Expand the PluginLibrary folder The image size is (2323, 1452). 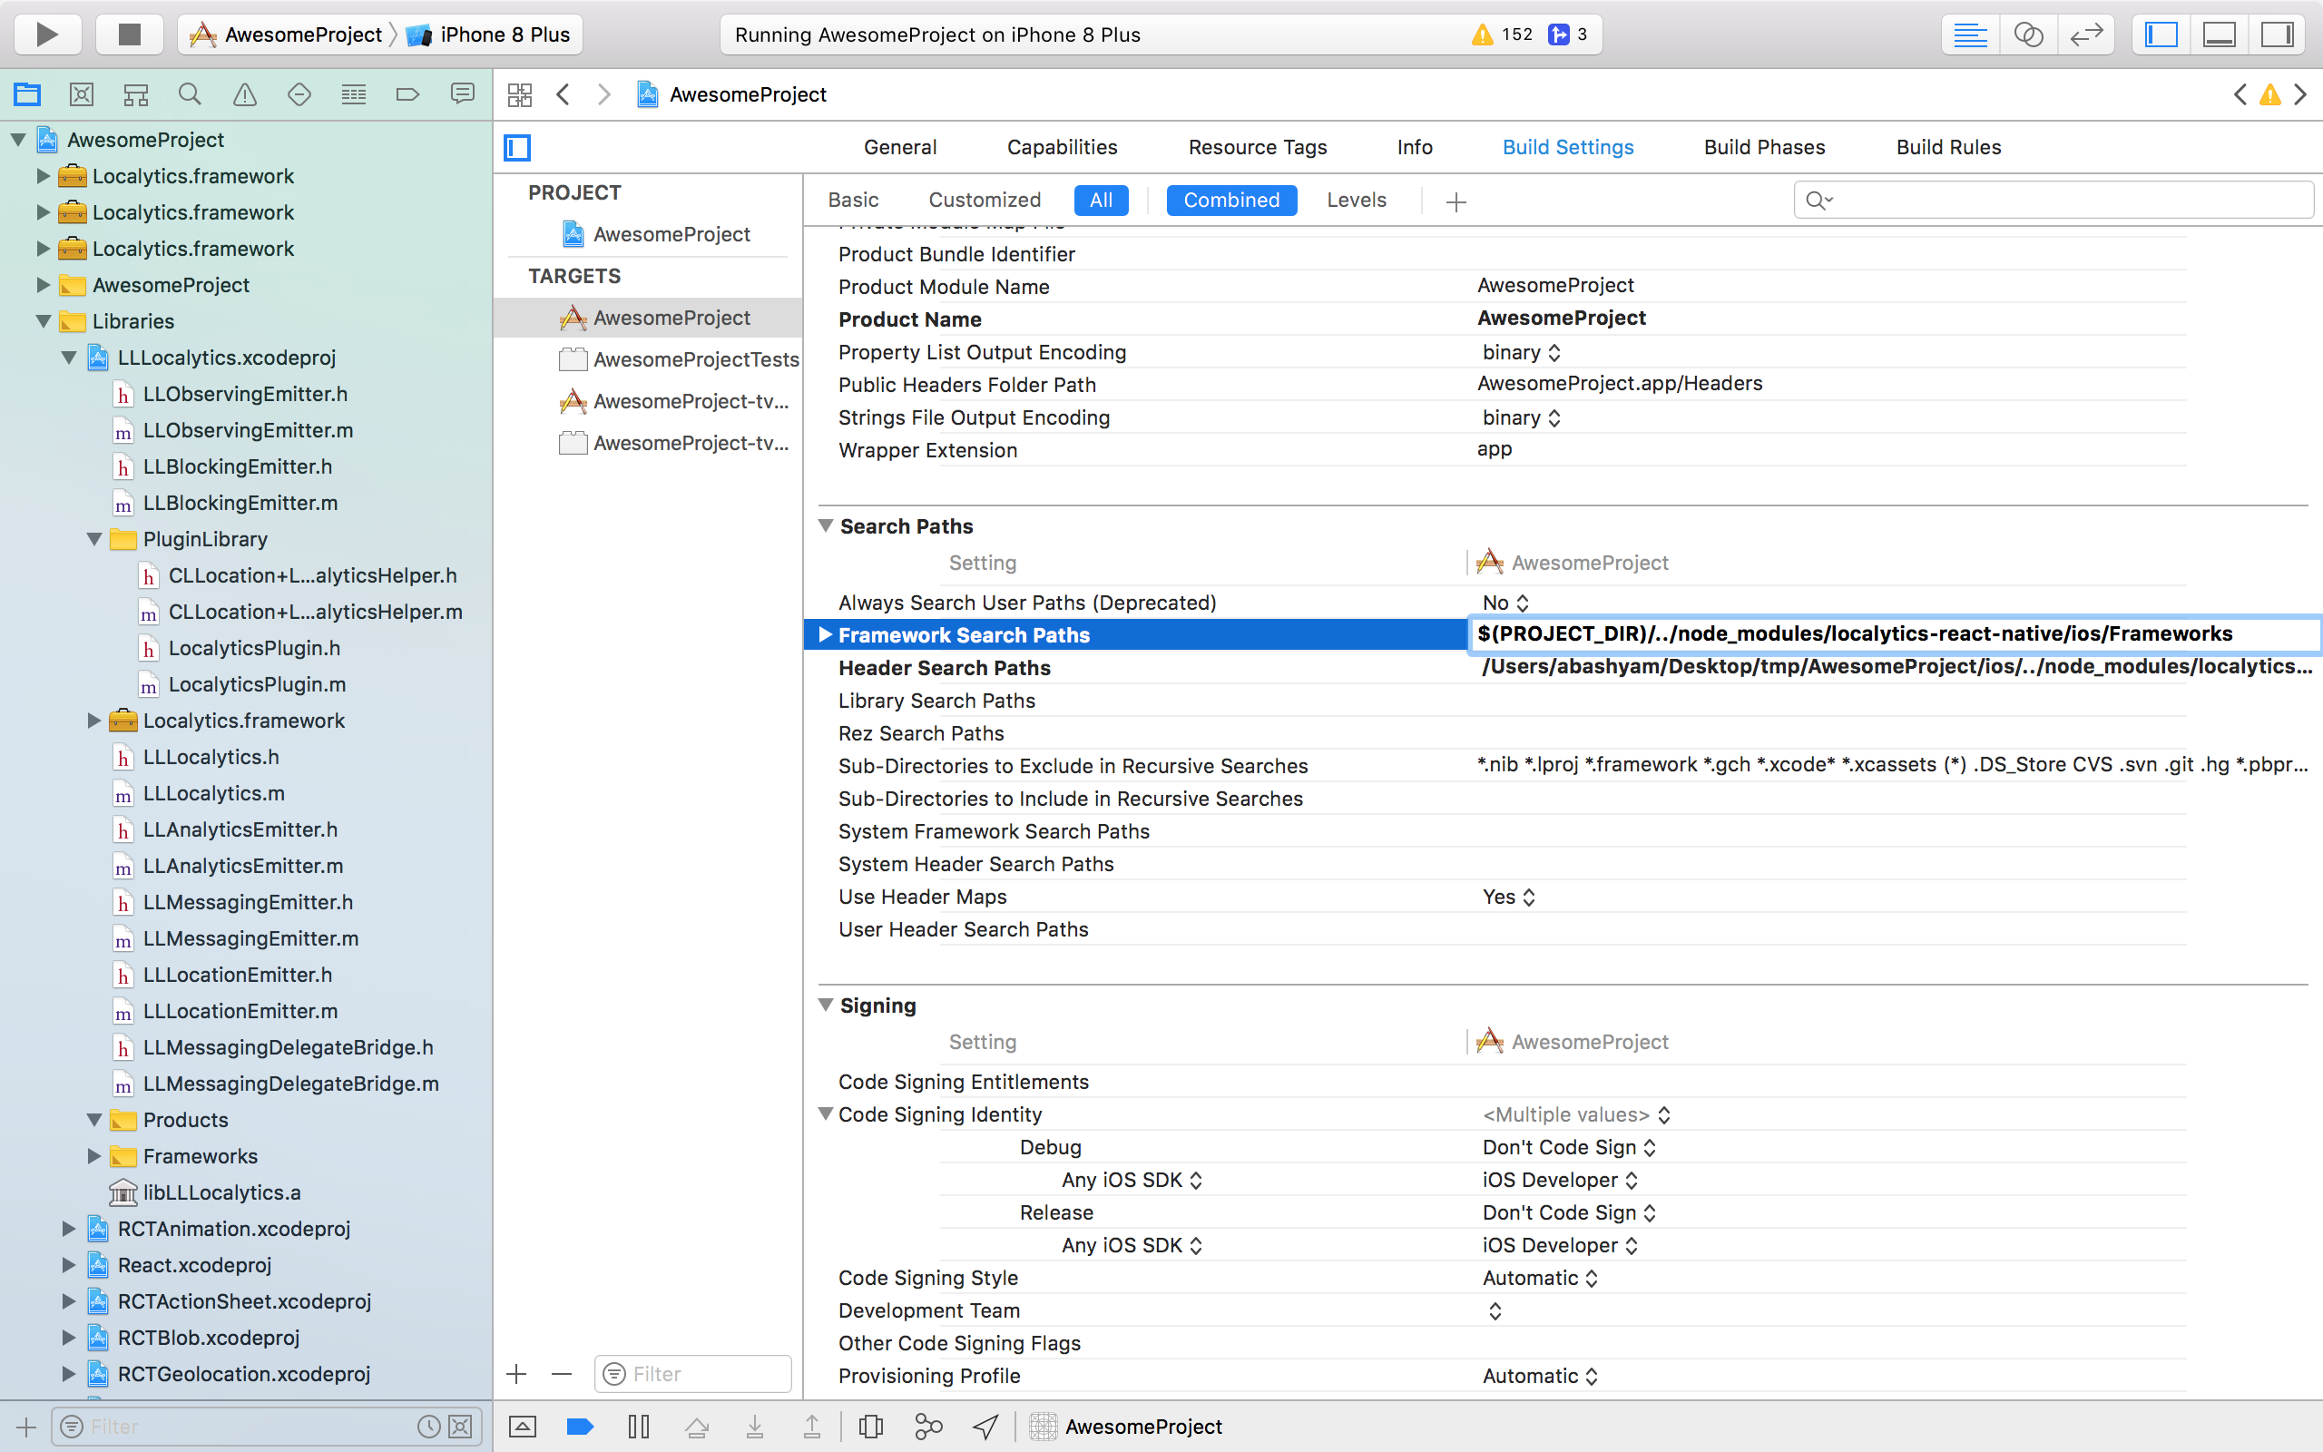tap(95, 537)
